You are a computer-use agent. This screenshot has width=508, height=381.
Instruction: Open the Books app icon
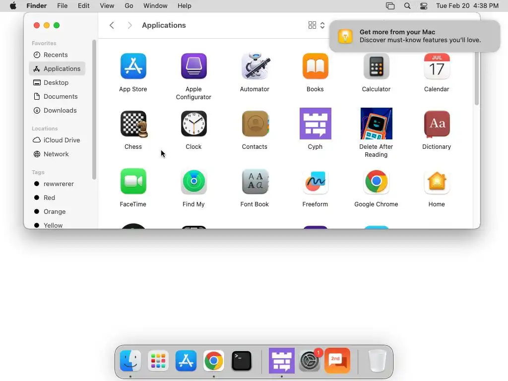pyautogui.click(x=315, y=66)
